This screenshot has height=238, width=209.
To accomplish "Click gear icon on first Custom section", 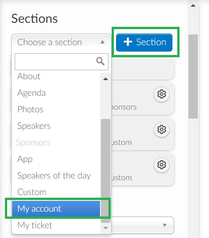I will pos(162,129).
